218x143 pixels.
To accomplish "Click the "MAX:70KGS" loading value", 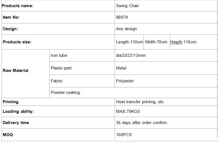I will coord(128,111).
